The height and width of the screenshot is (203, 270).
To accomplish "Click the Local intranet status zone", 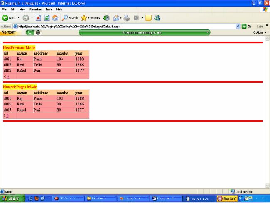I will coord(241,191).
